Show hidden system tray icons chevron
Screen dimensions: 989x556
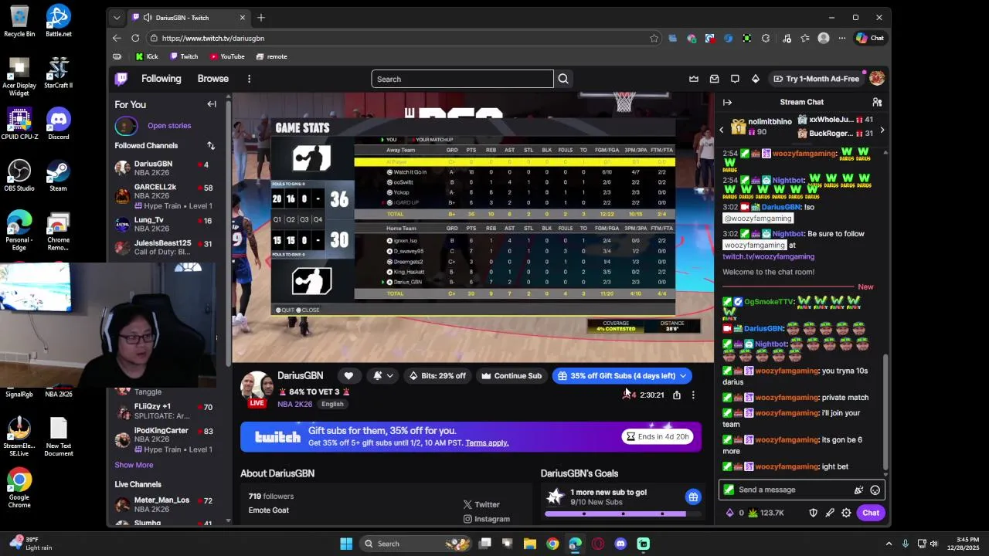point(889,544)
